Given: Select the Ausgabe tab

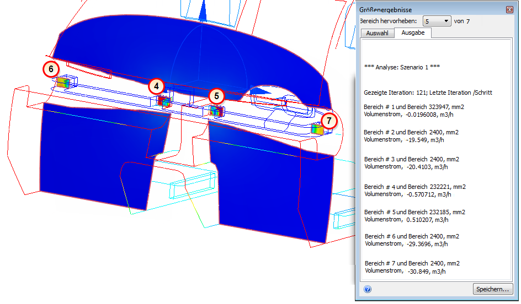Looking at the screenshot, I should pyautogui.click(x=413, y=32).
